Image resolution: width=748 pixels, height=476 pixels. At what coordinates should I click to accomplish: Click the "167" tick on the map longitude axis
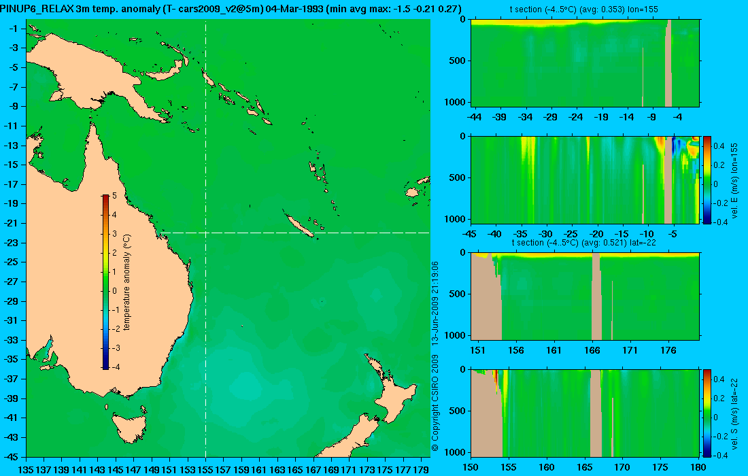[x=313, y=470]
